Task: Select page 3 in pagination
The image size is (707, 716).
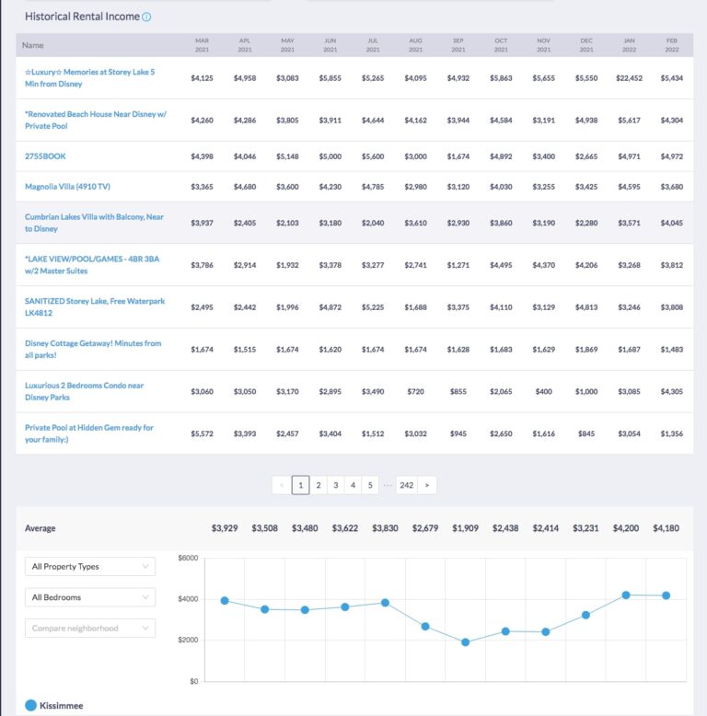Action: tap(336, 484)
